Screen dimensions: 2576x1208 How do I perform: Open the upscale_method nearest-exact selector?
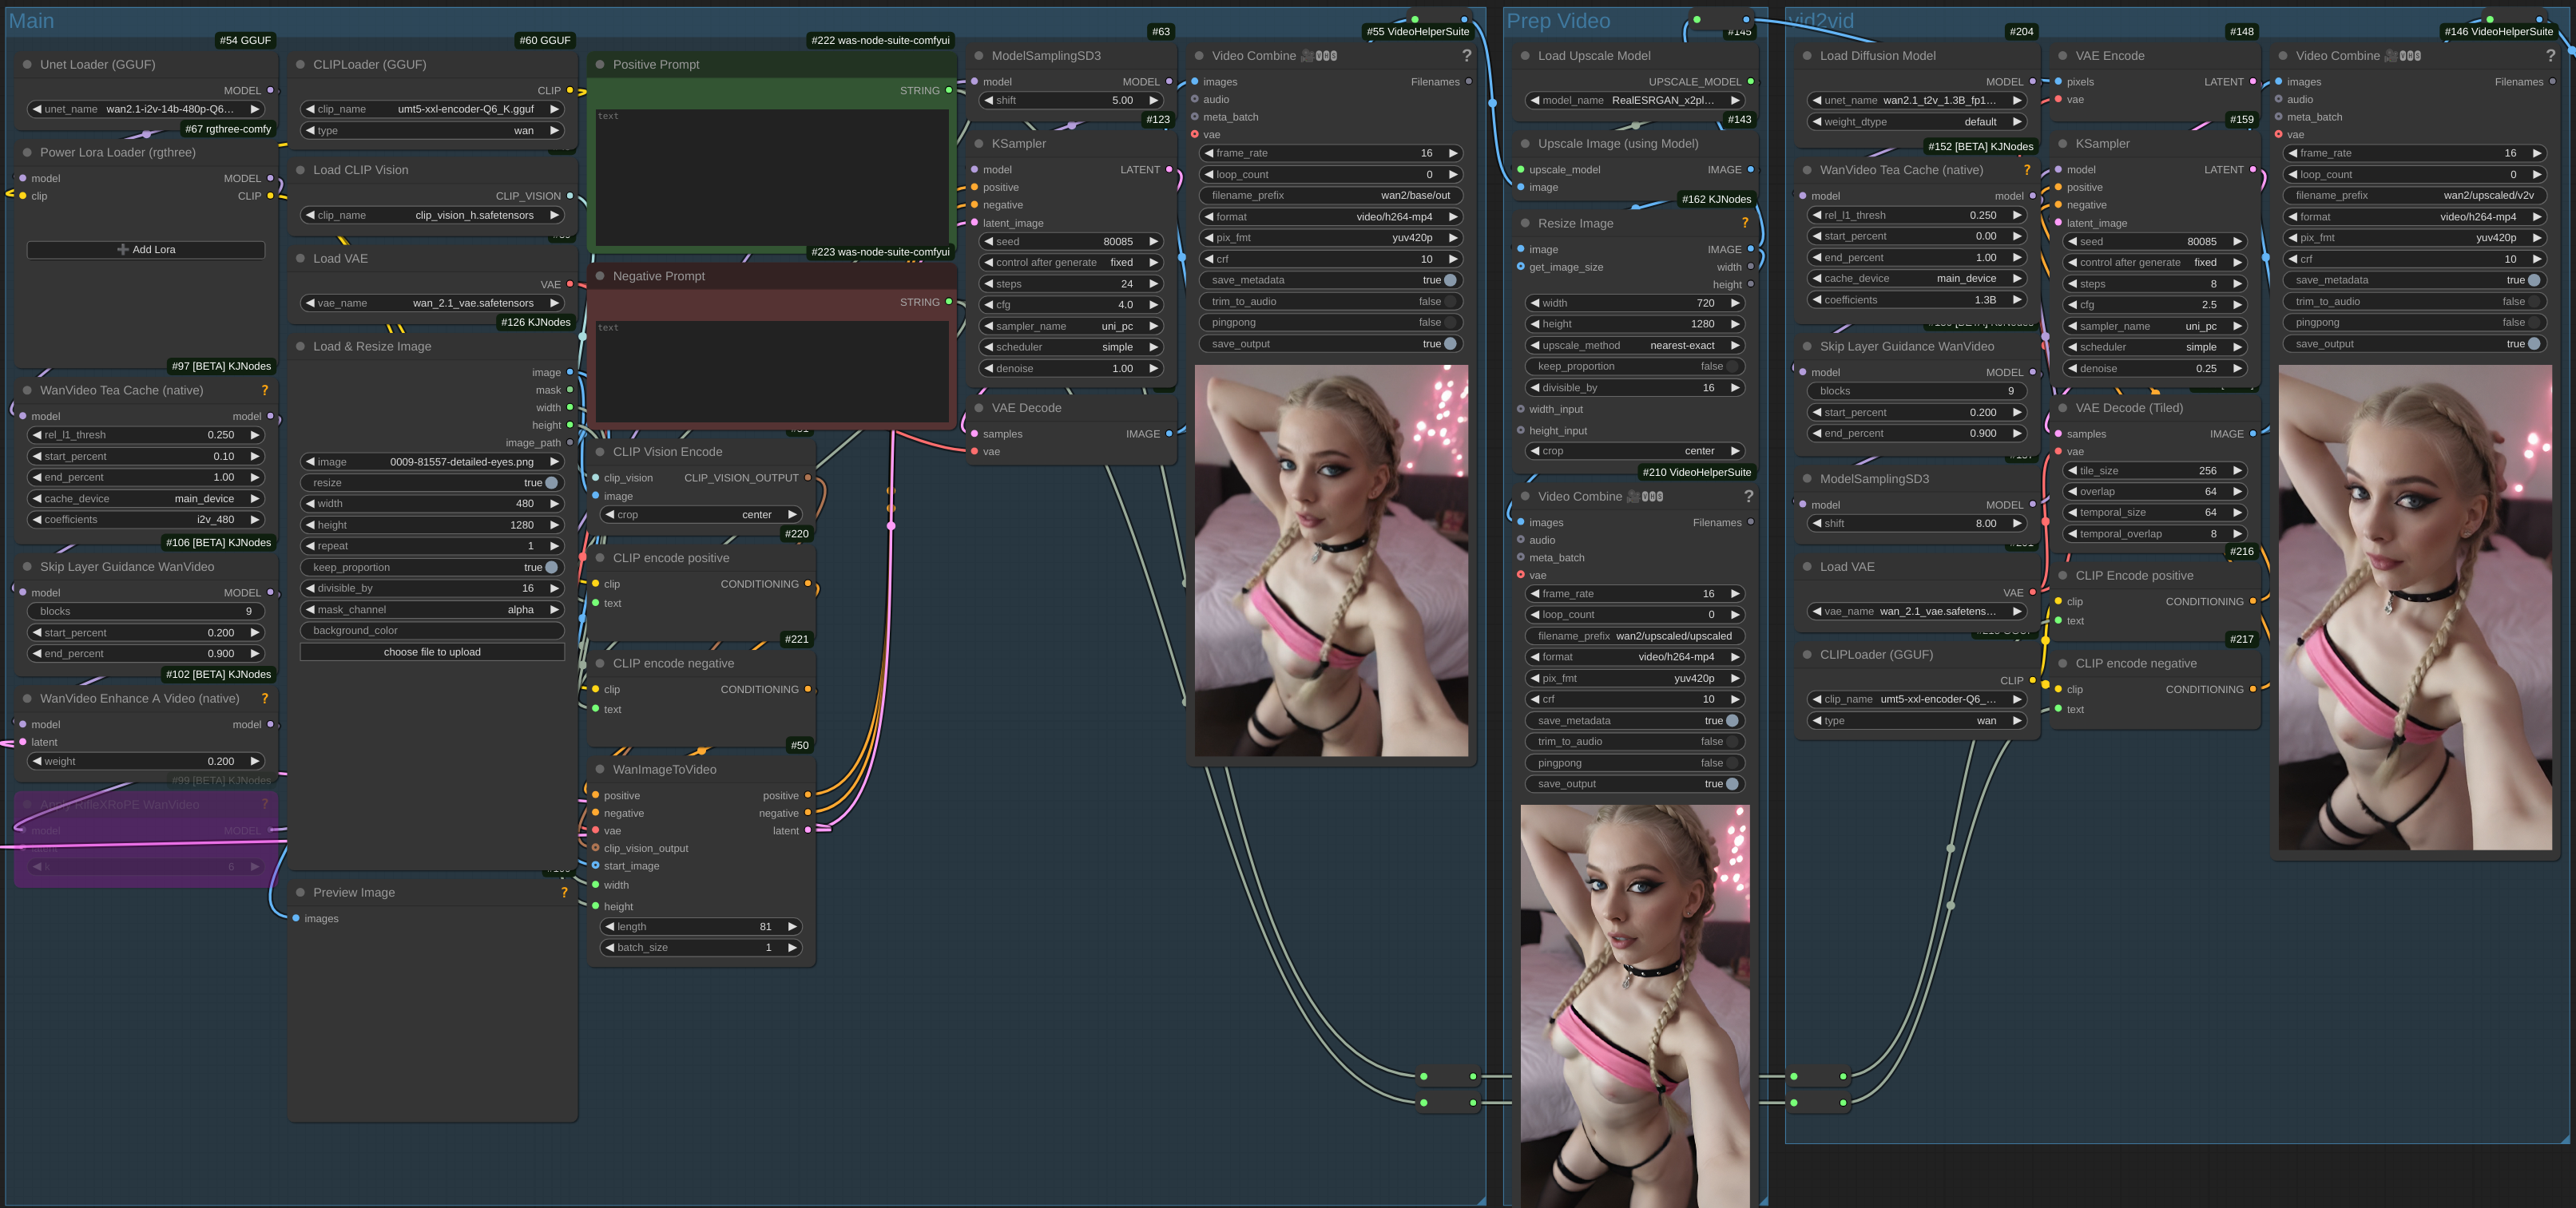click(x=1635, y=345)
